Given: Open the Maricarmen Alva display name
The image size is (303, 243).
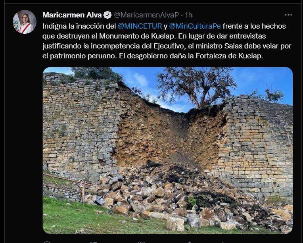Looking at the screenshot, I should click(x=72, y=15).
